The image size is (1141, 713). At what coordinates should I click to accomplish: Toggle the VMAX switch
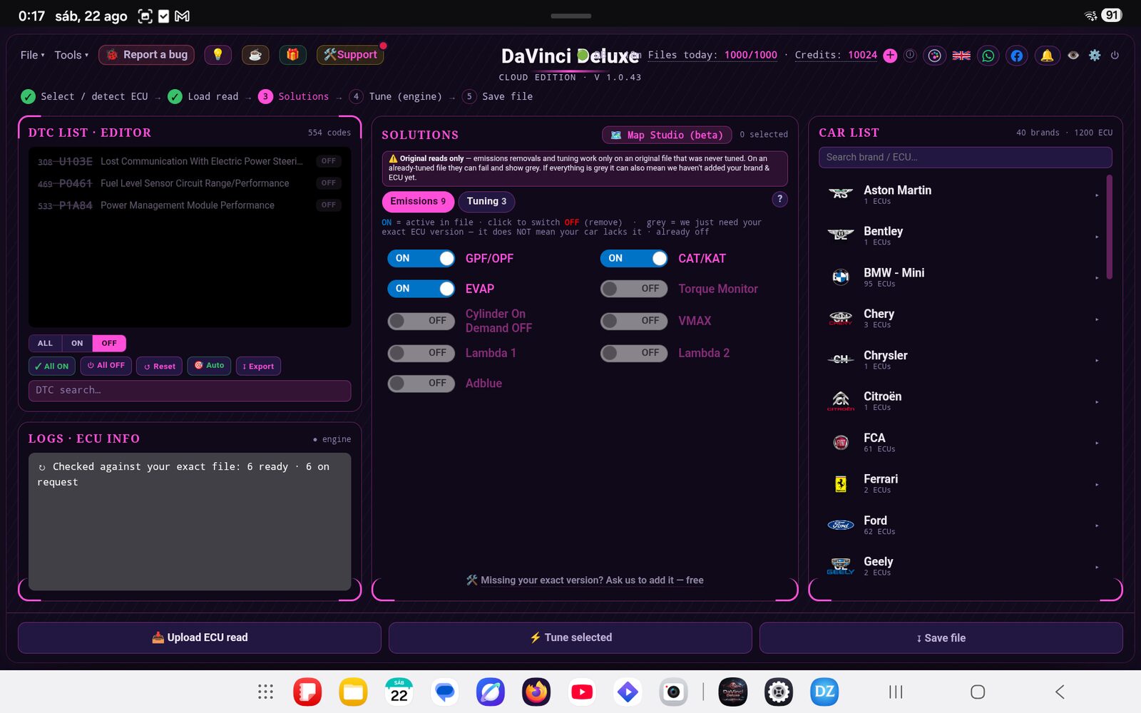(x=634, y=321)
